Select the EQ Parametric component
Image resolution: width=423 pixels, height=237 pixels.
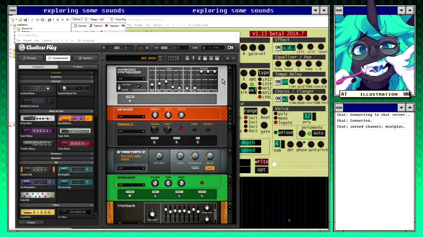tap(37, 184)
